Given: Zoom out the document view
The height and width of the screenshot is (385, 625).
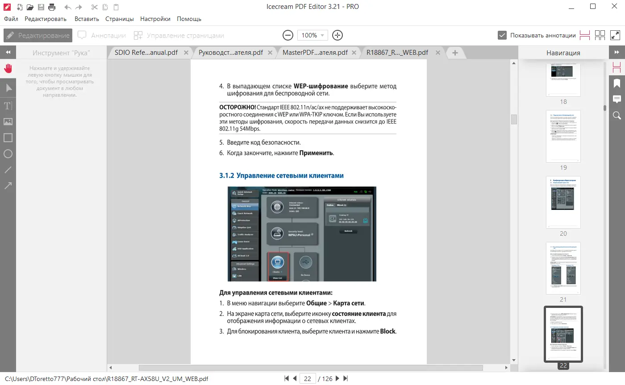Looking at the screenshot, I should [287, 35].
